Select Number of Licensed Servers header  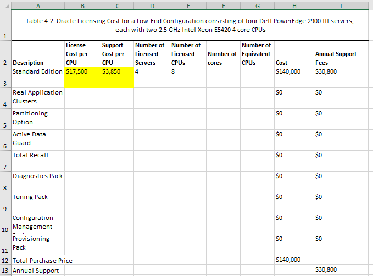[152, 53]
